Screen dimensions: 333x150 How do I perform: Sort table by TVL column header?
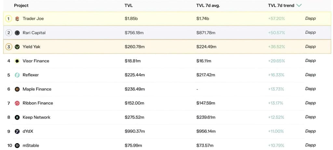(x=128, y=6)
